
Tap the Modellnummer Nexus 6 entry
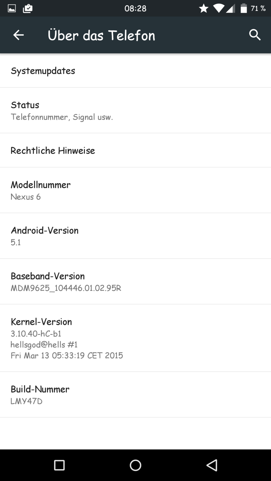[135, 190]
